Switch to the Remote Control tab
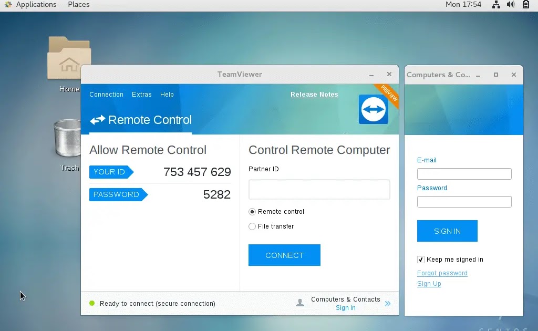The image size is (538, 331). [x=141, y=120]
